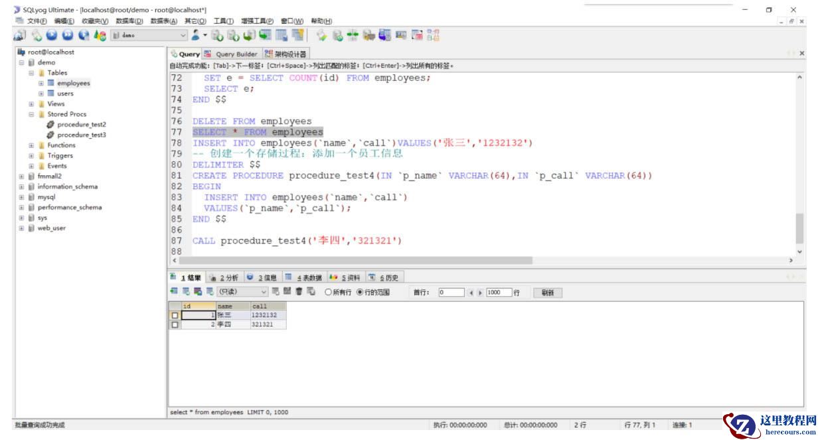Click the editor vertical scrollbar thumb
Viewport: 820px width, 440px height.
(x=799, y=228)
